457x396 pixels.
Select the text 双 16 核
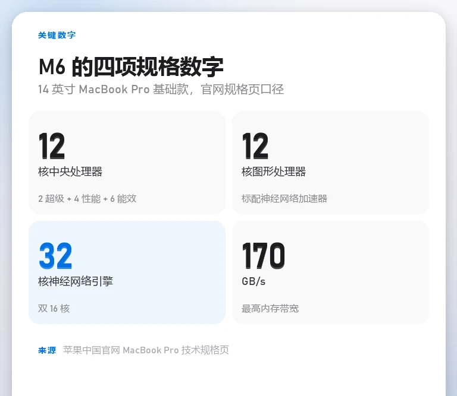(x=54, y=309)
